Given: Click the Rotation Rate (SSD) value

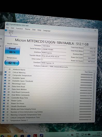Looking at the screenshot, I should point(90,55).
